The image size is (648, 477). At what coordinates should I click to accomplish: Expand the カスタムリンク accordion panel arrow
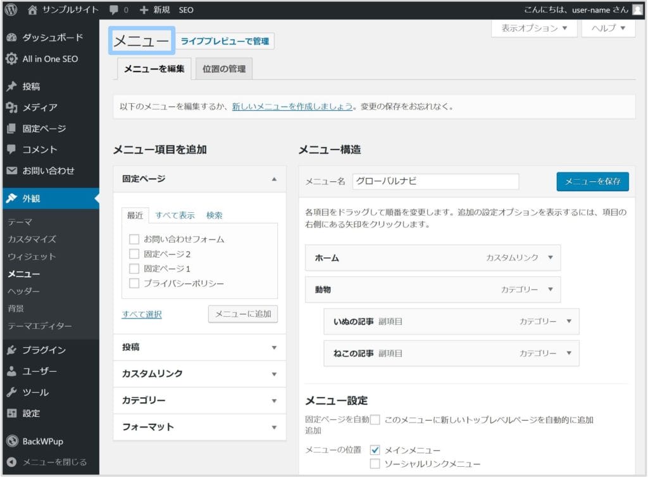274,374
